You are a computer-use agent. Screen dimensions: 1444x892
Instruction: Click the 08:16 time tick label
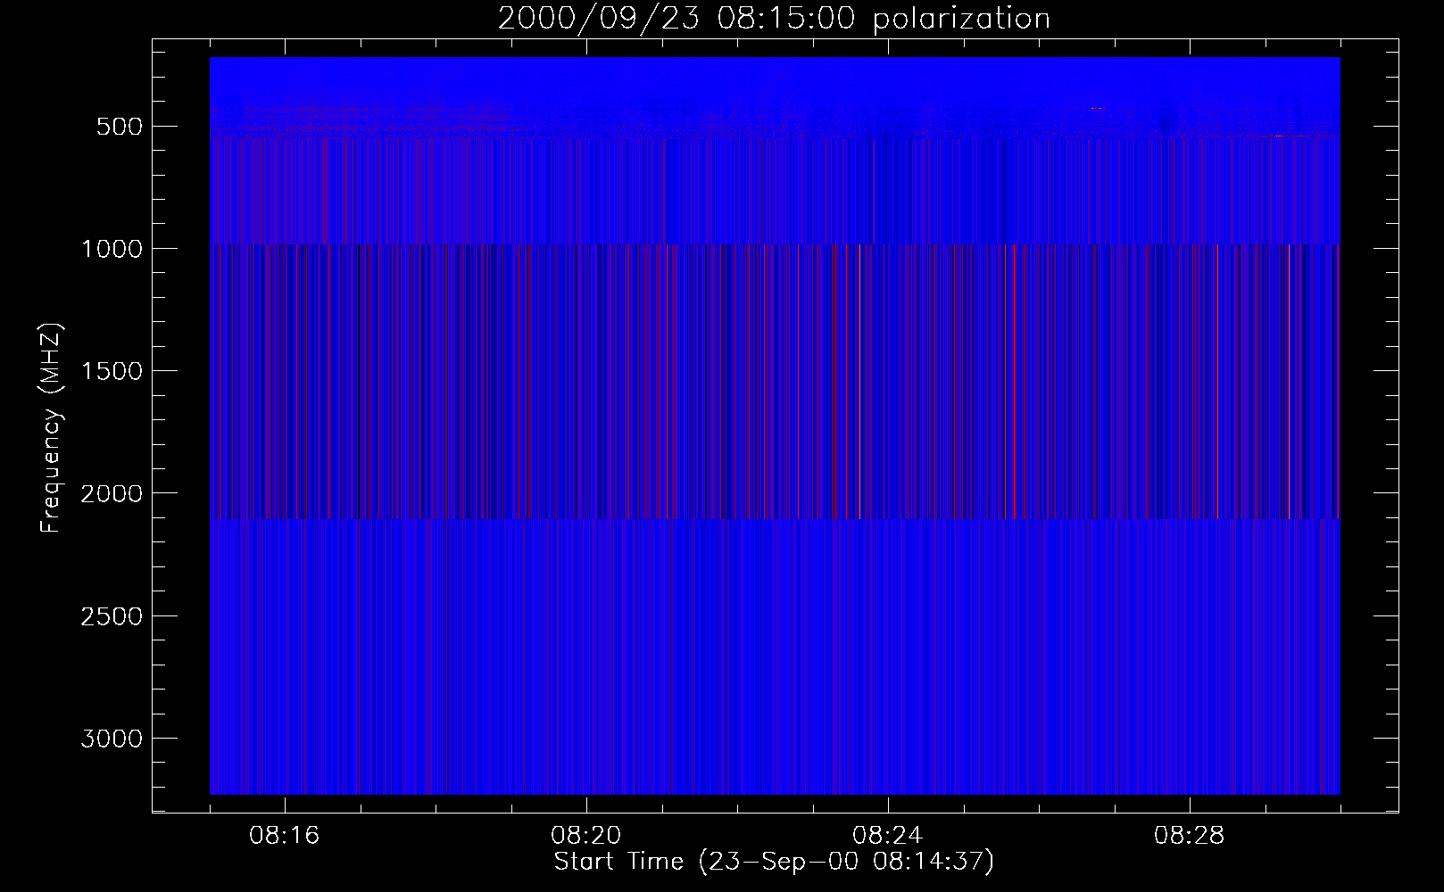click(x=285, y=836)
